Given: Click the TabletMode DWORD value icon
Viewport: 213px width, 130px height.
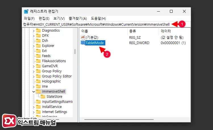Looking at the screenshot, I should click(x=83, y=43).
